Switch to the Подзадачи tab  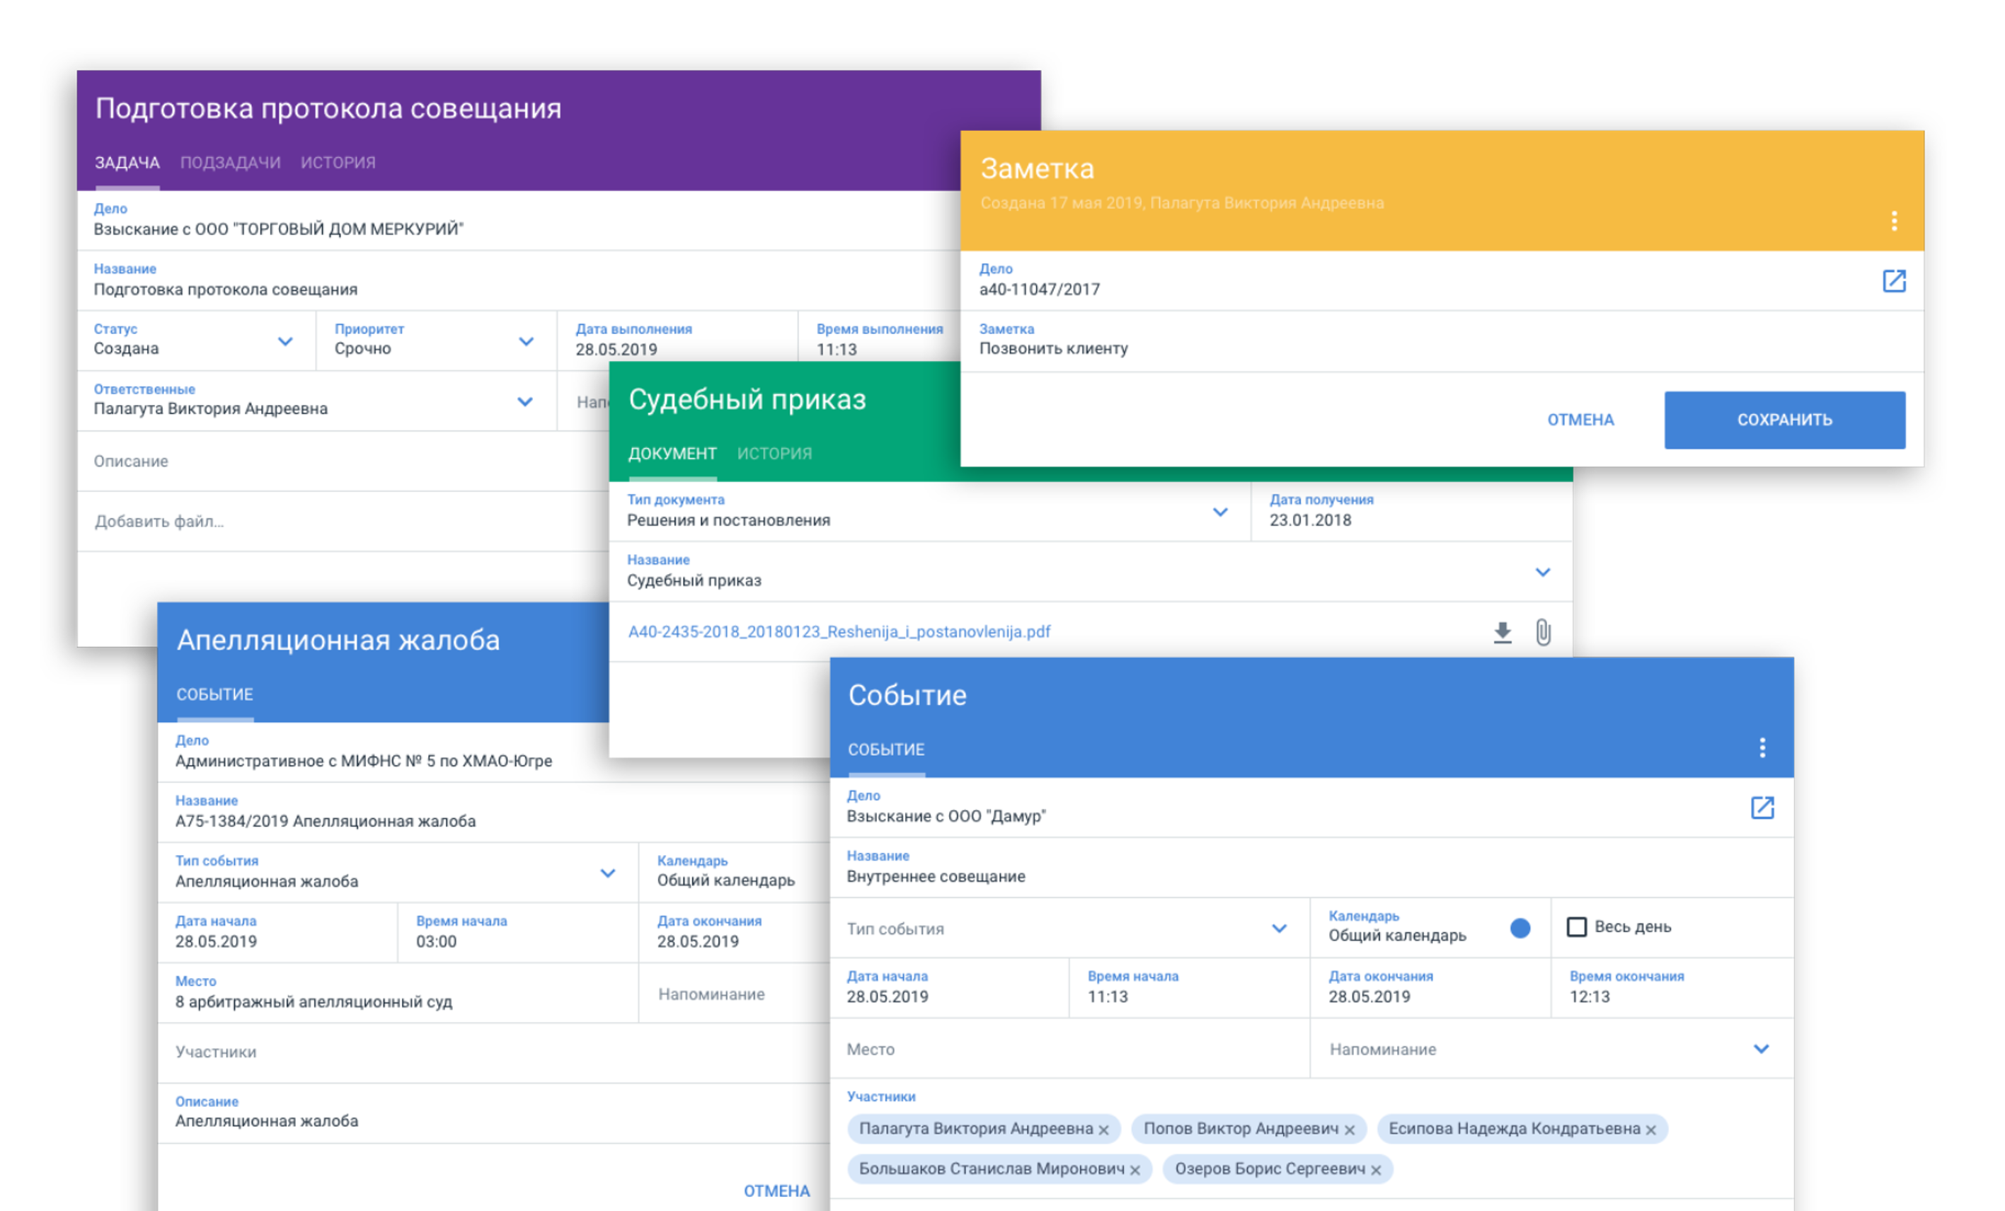(x=230, y=162)
